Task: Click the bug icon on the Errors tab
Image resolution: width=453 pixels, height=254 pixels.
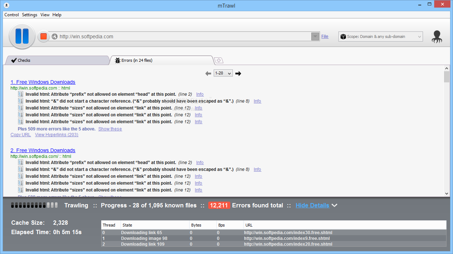Action: [x=117, y=60]
